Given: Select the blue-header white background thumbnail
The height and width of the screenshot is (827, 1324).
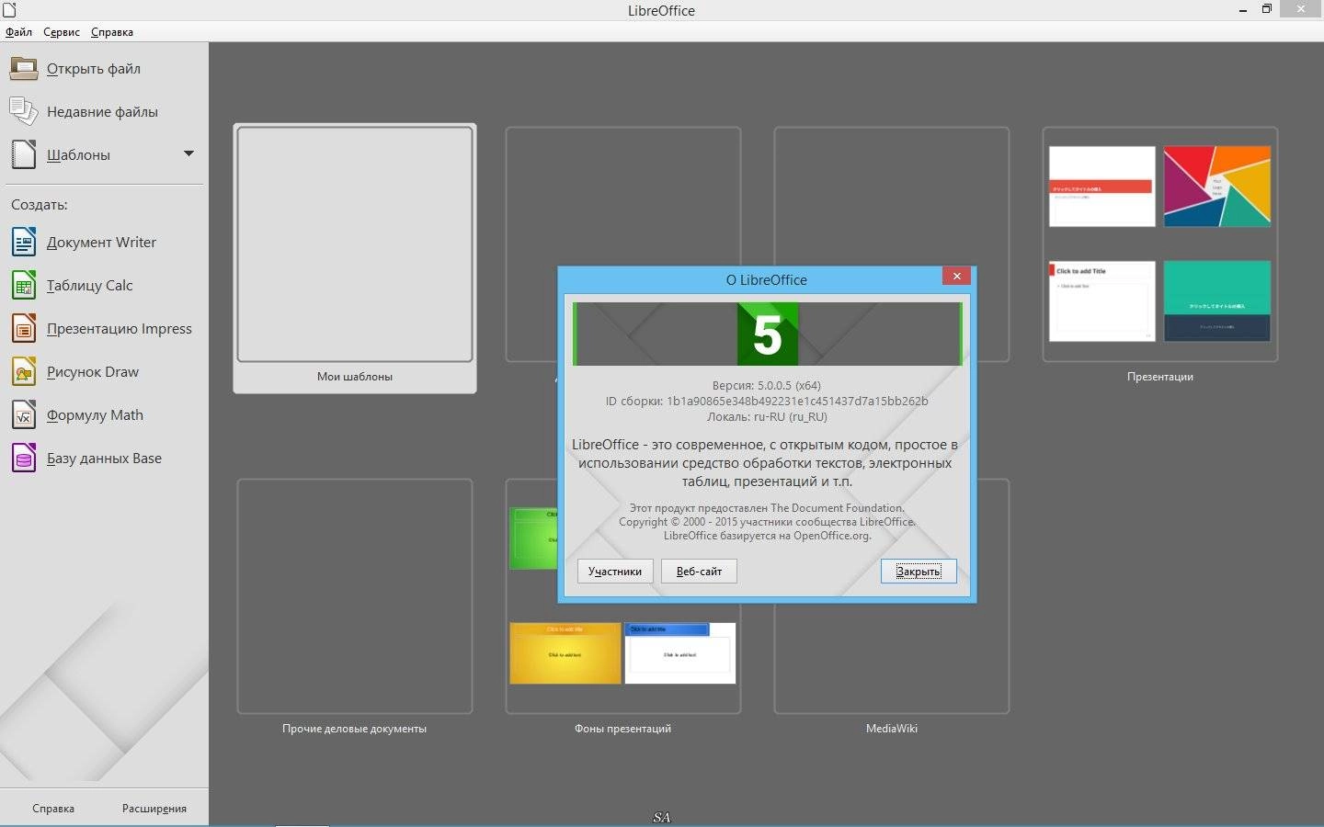Looking at the screenshot, I should pos(680,653).
